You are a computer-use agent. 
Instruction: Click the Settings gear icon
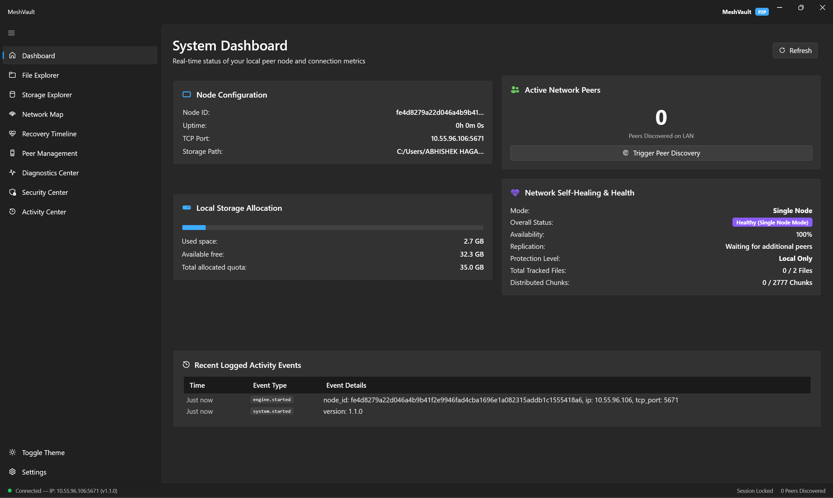[x=12, y=471]
